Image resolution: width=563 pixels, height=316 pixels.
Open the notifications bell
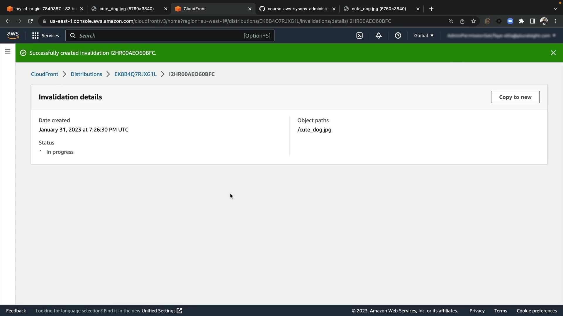379,36
